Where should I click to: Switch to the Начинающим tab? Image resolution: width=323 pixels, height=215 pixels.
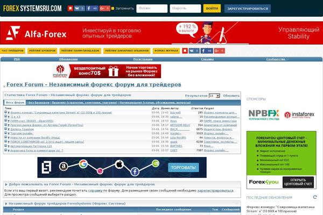155,102
